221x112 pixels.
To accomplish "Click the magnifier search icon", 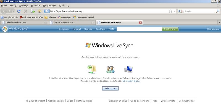I will 218,11.
